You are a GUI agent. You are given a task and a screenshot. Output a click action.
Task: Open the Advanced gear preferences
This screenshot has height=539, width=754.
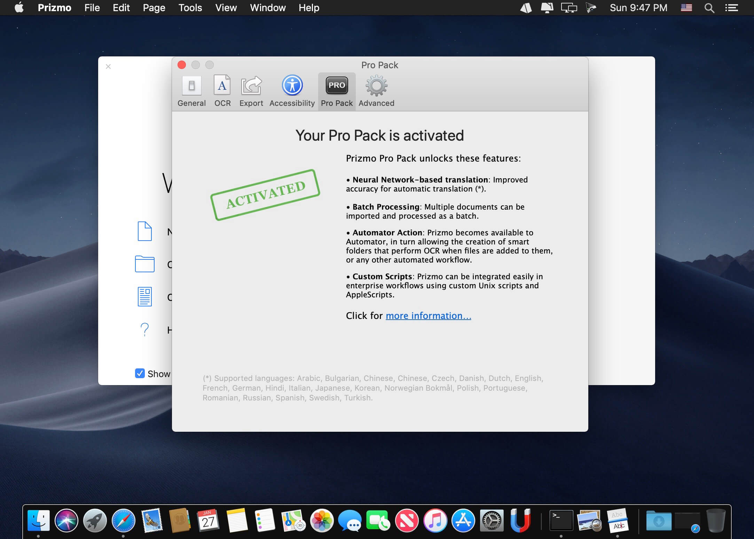point(376,91)
